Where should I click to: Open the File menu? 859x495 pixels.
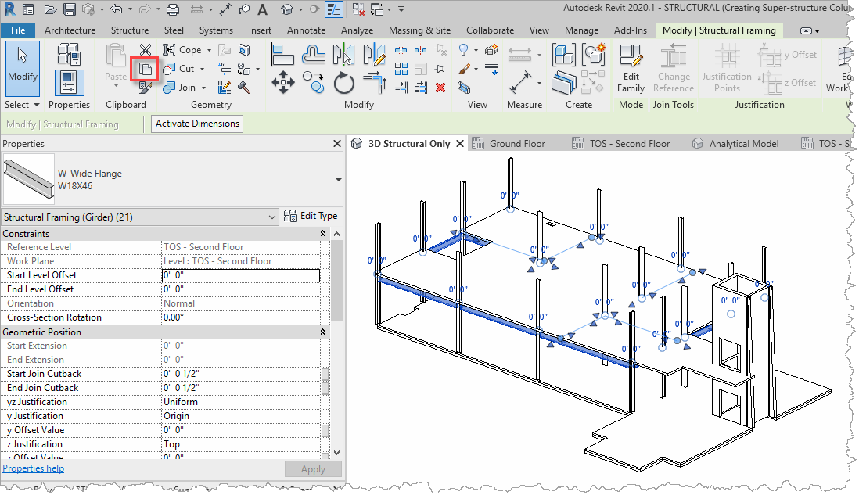coord(17,30)
